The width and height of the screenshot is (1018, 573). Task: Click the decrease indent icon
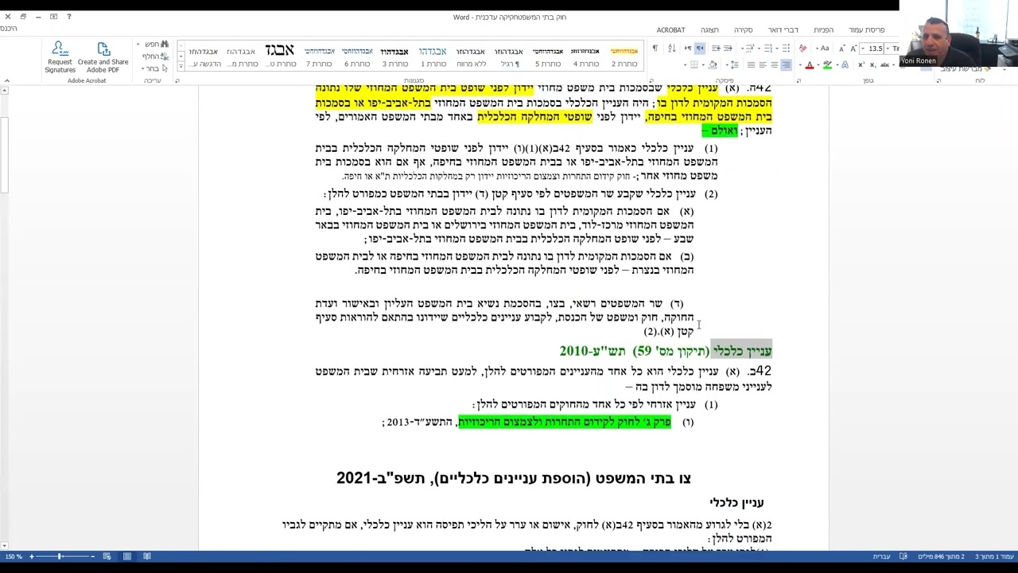728,49
